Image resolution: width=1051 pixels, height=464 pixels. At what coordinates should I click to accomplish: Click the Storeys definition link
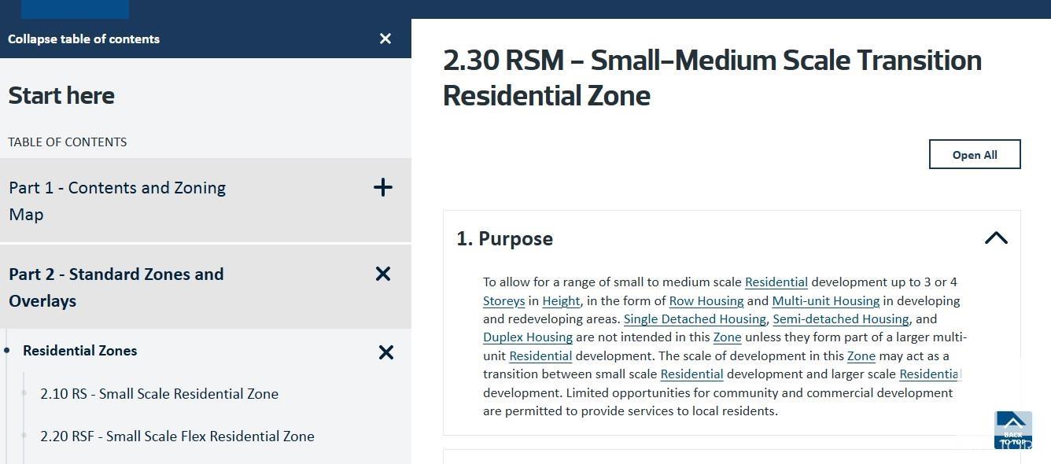click(x=503, y=300)
